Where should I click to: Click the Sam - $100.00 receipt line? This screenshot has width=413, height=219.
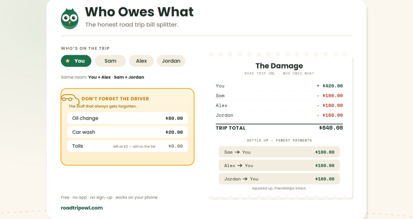click(279, 96)
